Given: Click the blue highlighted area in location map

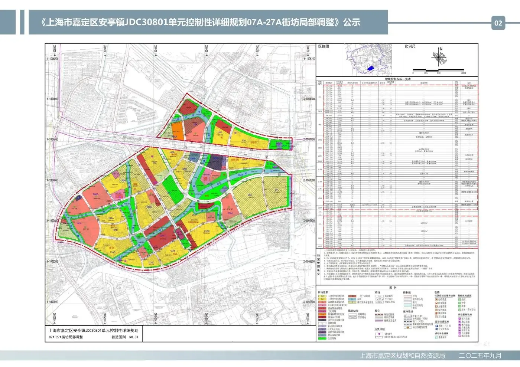Looking at the screenshot, I should pyautogui.click(x=370, y=68).
